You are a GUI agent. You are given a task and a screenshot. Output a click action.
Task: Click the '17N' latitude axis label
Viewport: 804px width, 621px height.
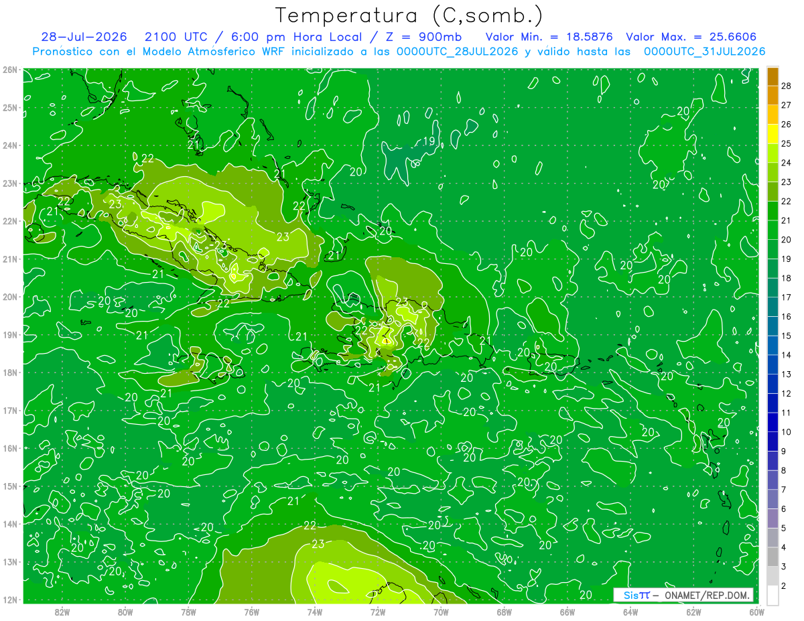pos(9,410)
